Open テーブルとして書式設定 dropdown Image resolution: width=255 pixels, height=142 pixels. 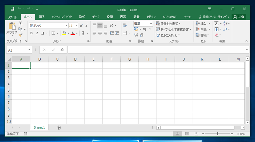click(173, 30)
